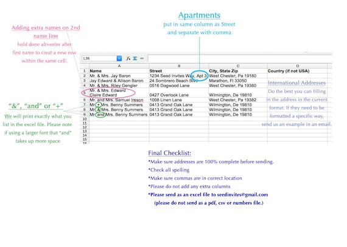347x247 pixels.
Task: Select row 10 header
Action: 85,119
